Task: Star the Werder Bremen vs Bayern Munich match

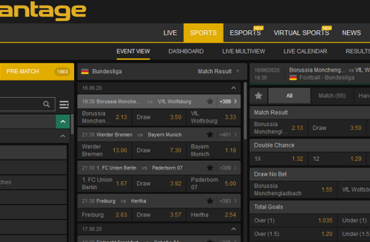Action: point(210,135)
